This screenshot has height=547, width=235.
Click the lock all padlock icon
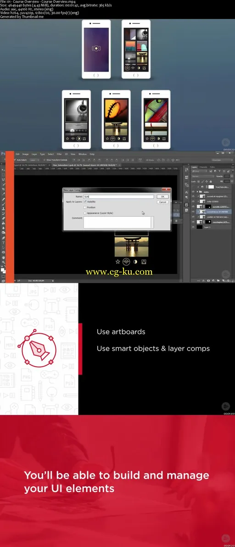coord(211,181)
